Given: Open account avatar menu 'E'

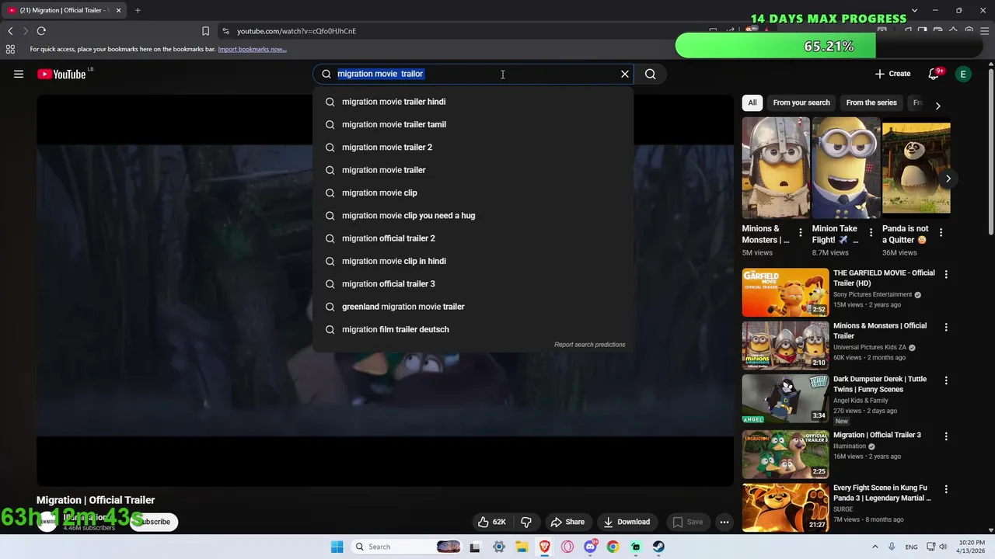Looking at the screenshot, I should pos(963,74).
